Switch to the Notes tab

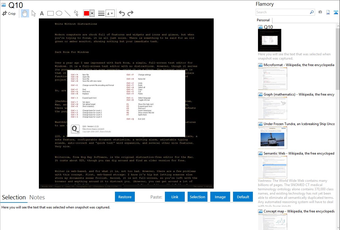(x=37, y=197)
